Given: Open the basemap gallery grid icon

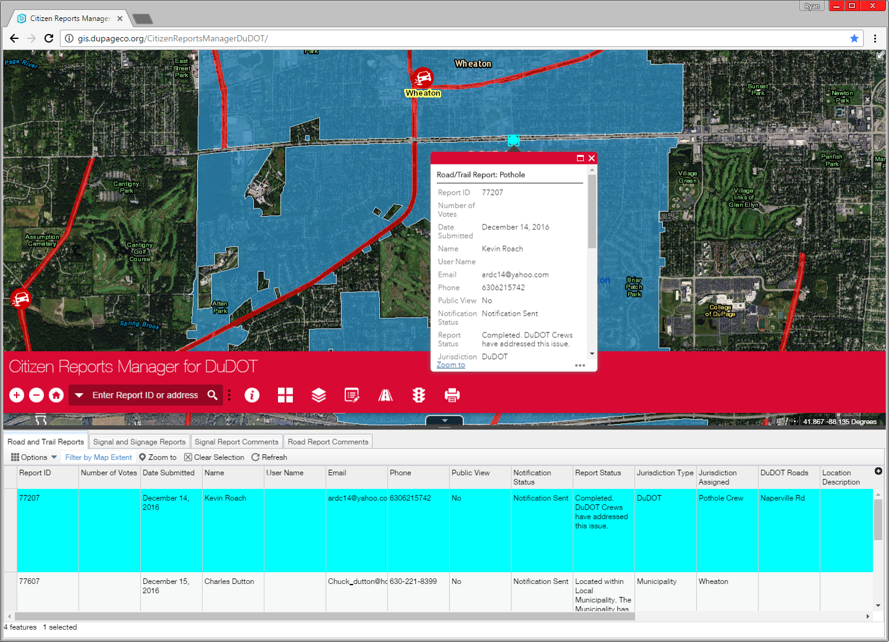Looking at the screenshot, I should pos(285,395).
